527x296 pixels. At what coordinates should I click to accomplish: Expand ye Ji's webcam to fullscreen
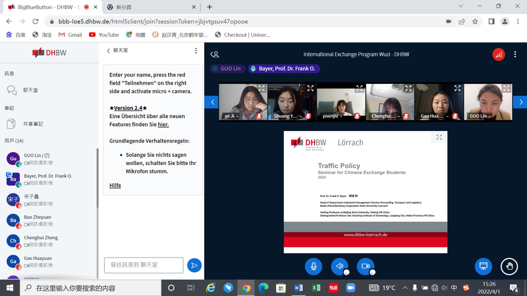click(261, 88)
